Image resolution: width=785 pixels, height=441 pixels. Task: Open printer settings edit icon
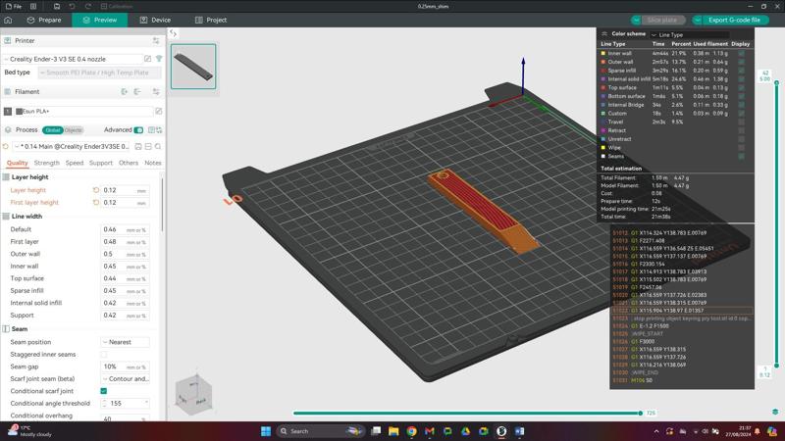point(148,59)
